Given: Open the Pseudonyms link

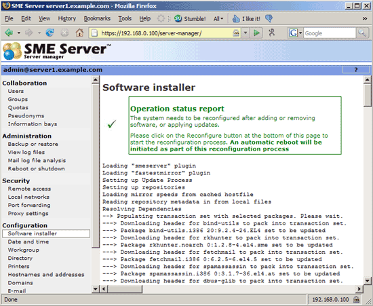Looking at the screenshot, I should pos(26,115).
